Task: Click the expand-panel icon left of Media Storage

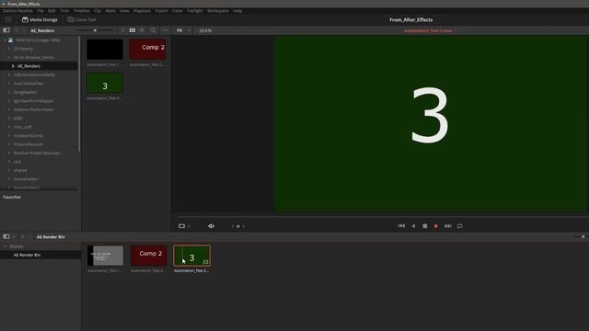Action: click(x=8, y=19)
